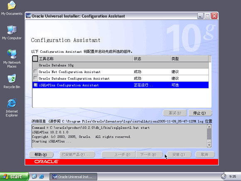The width and height of the screenshot is (241, 181).
Task: Click the 'Starting iSQL*Plus ...' log line
Action: click(x=52, y=141)
